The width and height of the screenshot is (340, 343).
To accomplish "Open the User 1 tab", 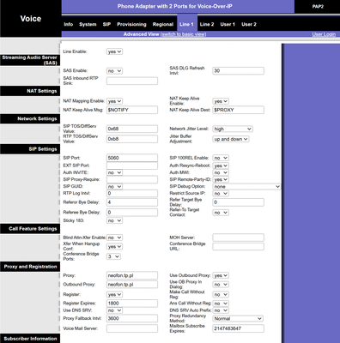I will click(228, 24).
